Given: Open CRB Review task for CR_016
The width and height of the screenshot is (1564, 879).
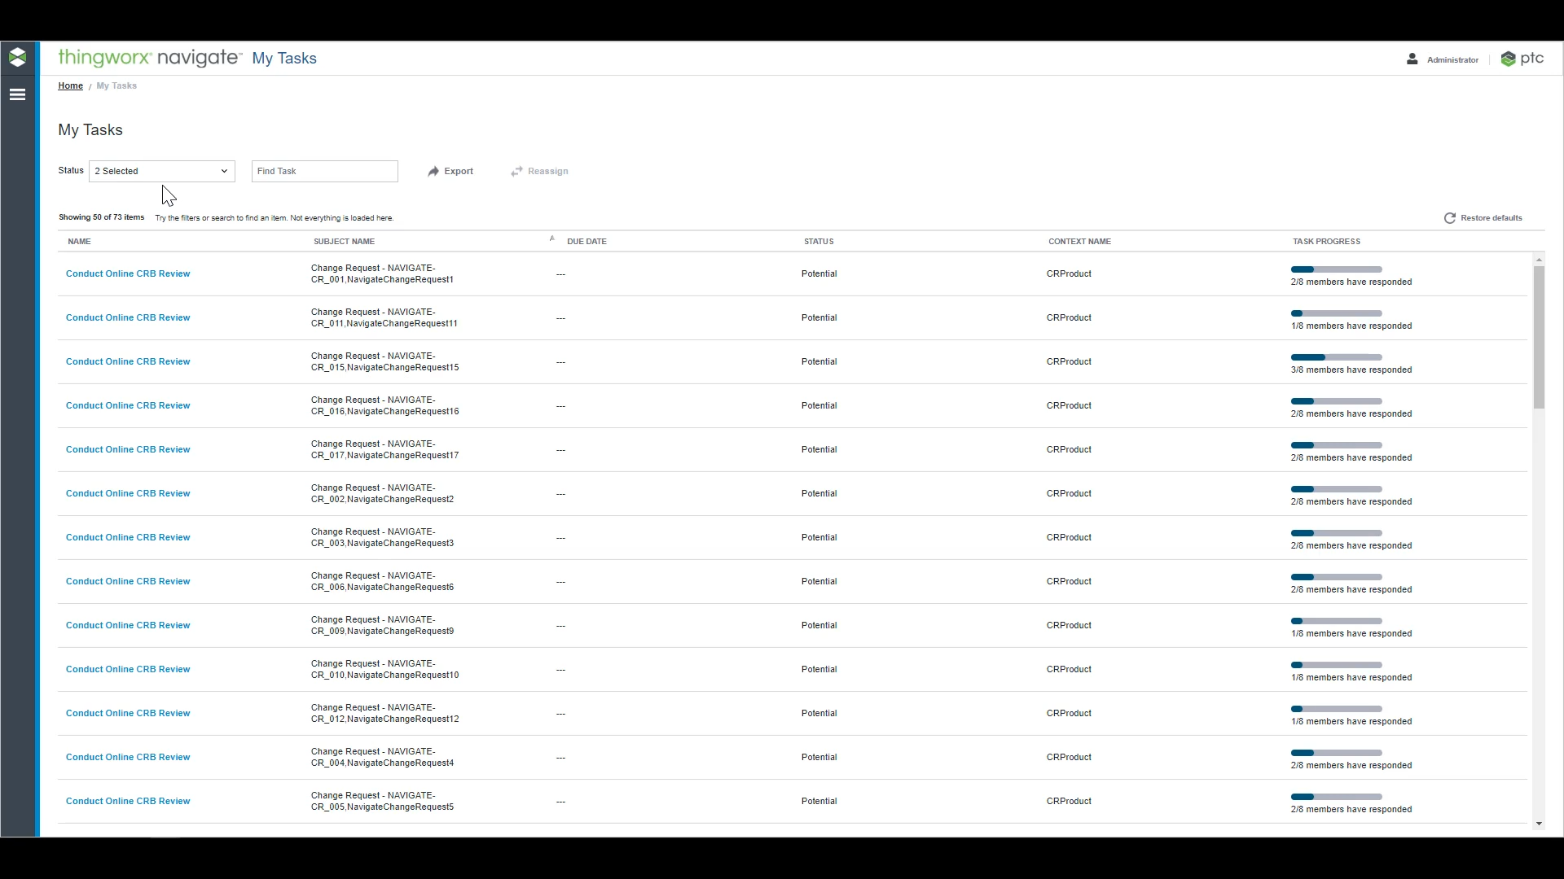Looking at the screenshot, I should click(128, 406).
